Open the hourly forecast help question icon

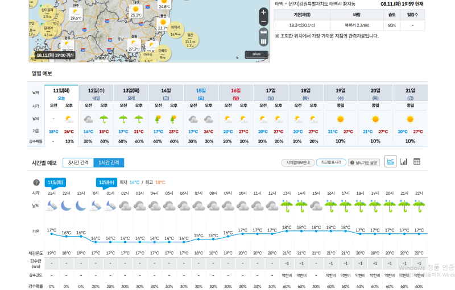36,183
